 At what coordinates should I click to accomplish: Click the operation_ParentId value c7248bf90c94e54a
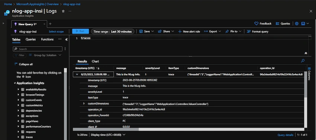coord(133,115)
